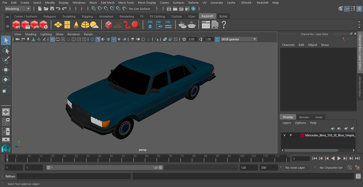This screenshot has height=187, width=363.
Task: Open viewport Panels menu
Action: [x=88, y=34]
